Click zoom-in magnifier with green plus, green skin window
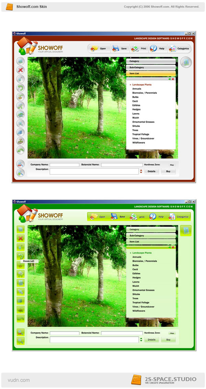 pos(21,341)
